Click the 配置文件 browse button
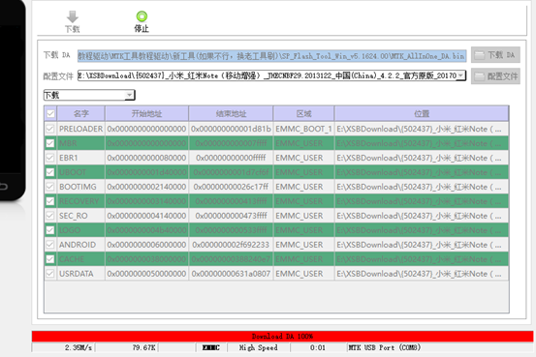 point(495,76)
